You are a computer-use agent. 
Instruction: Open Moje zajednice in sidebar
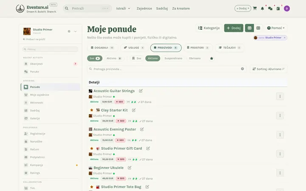50,95
